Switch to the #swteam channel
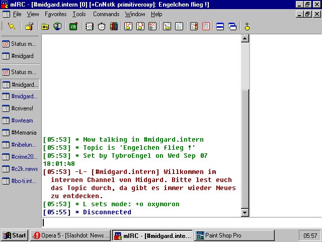This screenshot has height=242, width=322. 20,120
